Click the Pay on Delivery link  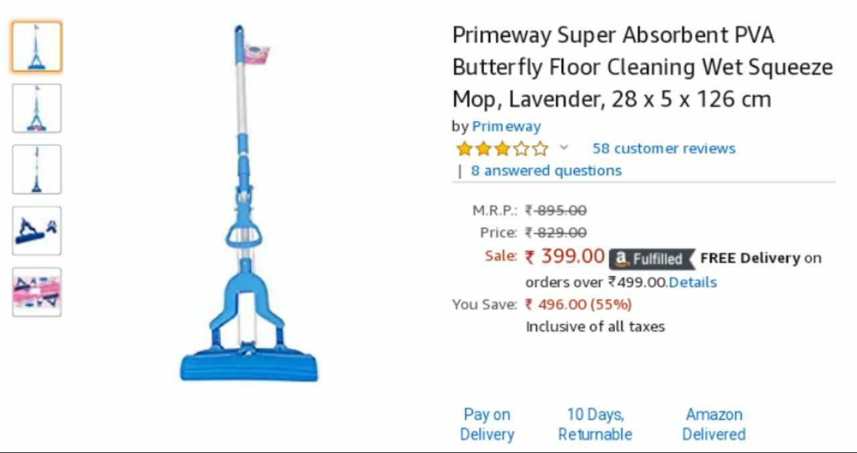pos(487,424)
